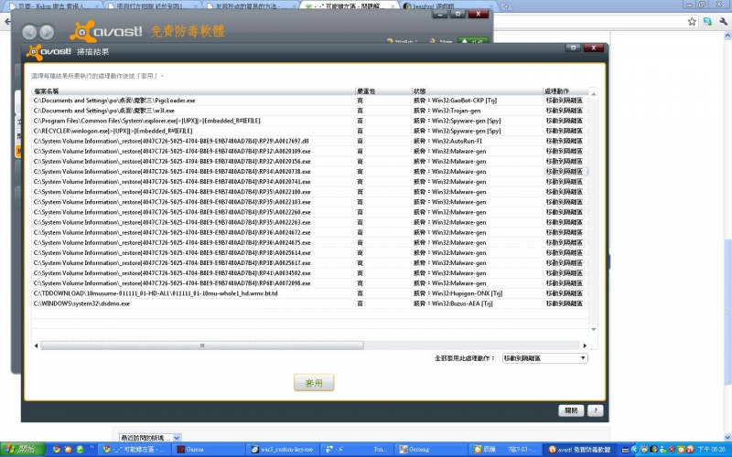Click results list scroll up arrow
The height and width of the screenshot is (457, 732).
[593, 94]
